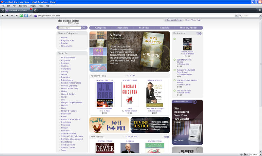Click the Janet Evanovich Foul Play banner

coord(109,125)
